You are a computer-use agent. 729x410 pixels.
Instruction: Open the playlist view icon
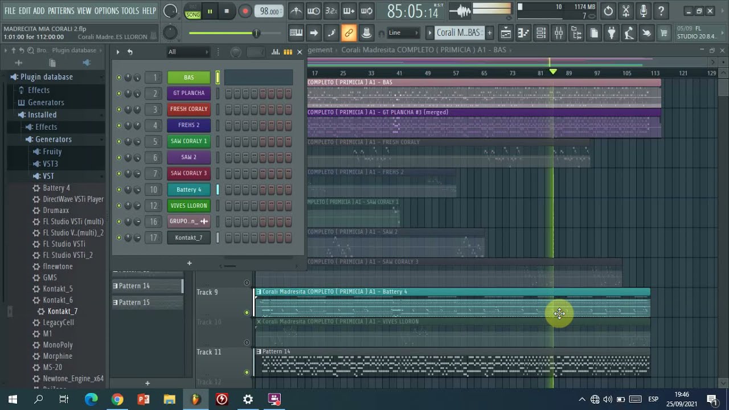coord(506,33)
